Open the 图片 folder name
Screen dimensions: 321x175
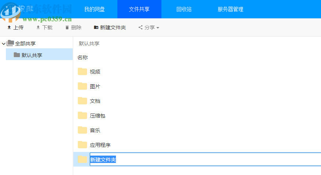tap(95, 86)
